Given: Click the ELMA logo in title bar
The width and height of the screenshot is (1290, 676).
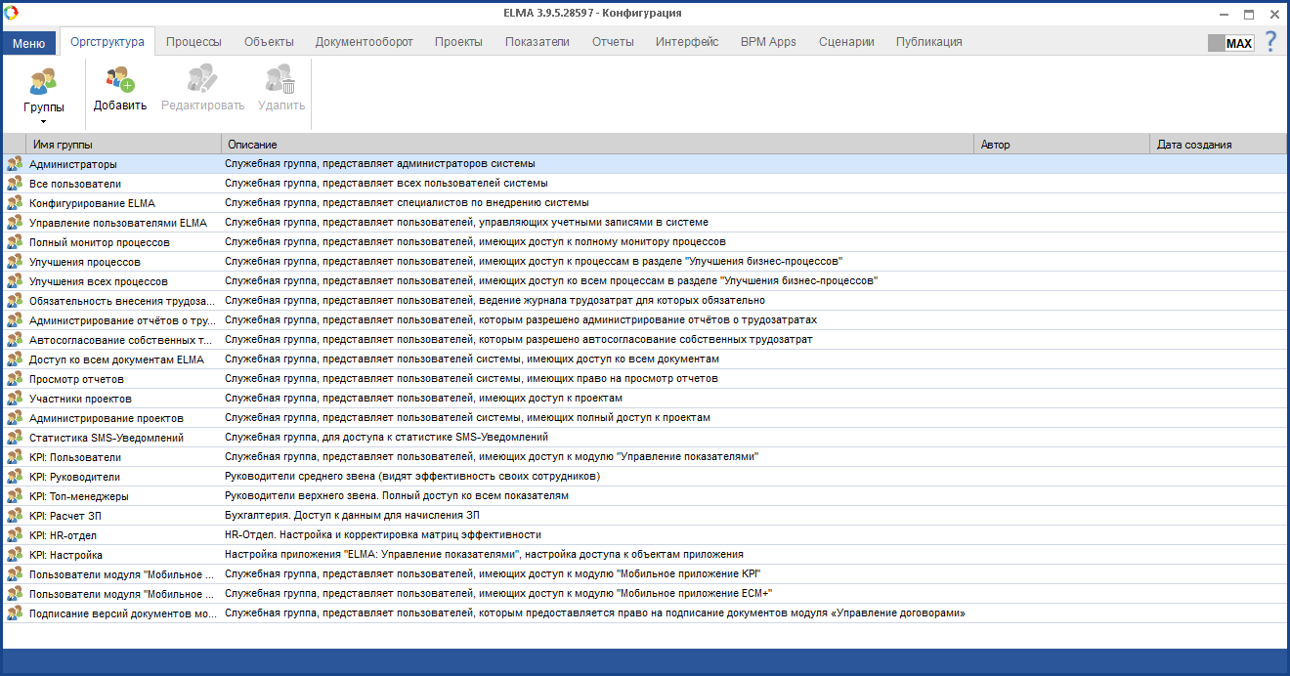Looking at the screenshot, I should 12,13.
